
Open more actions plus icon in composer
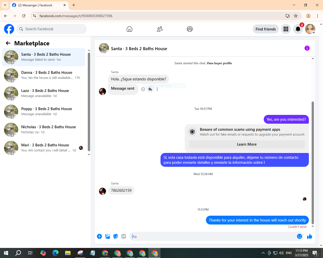(99, 236)
